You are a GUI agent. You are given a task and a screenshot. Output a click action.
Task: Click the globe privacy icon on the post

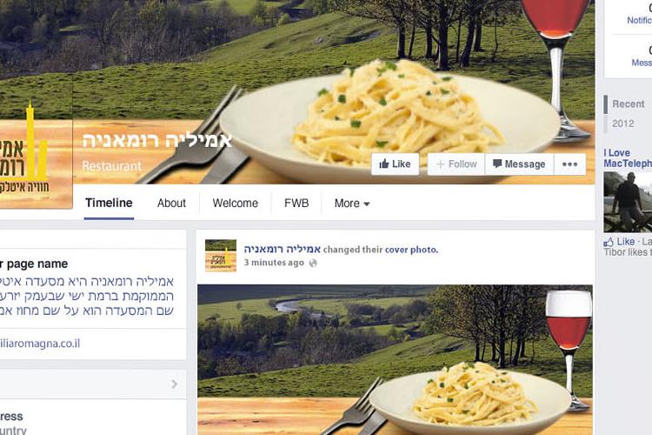[313, 263]
